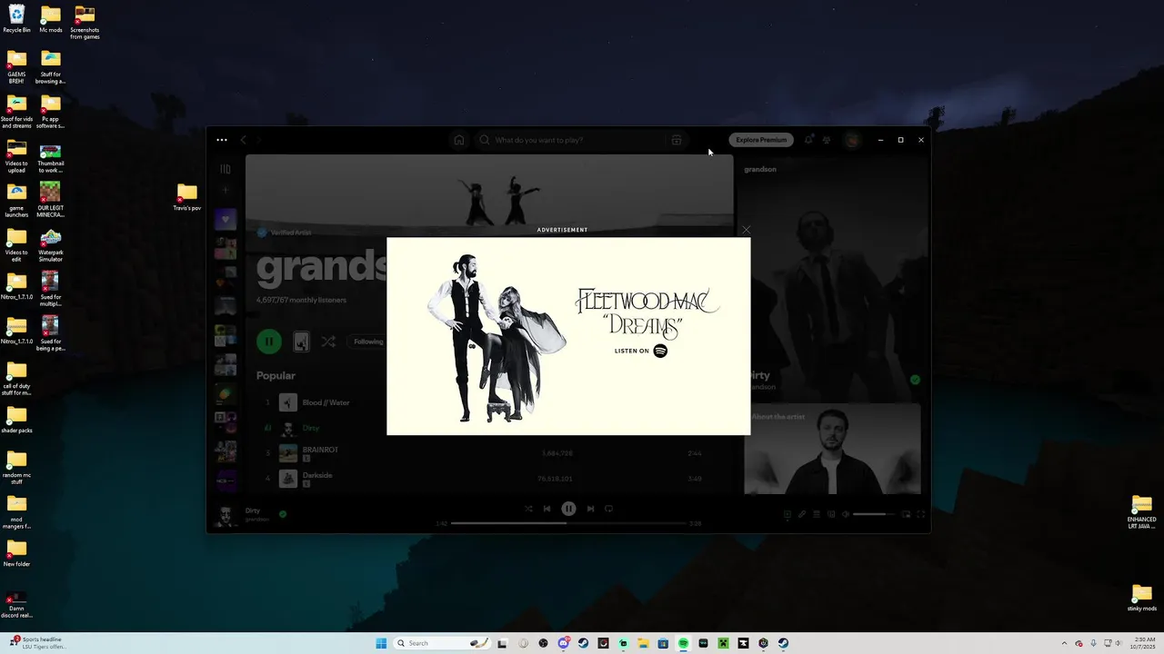1164x654 pixels.
Task: Select the Mc mods desktop folder
Action: click(51, 20)
